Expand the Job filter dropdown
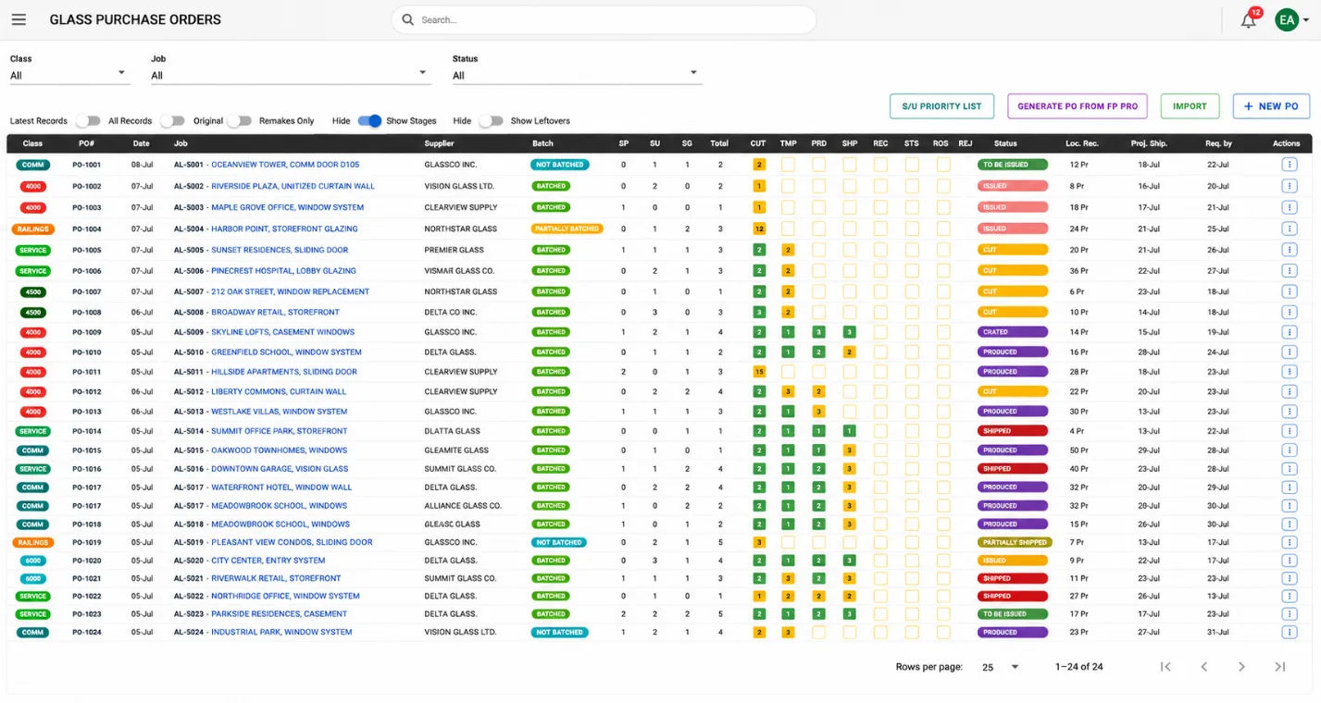The image size is (1321, 703). click(291, 75)
